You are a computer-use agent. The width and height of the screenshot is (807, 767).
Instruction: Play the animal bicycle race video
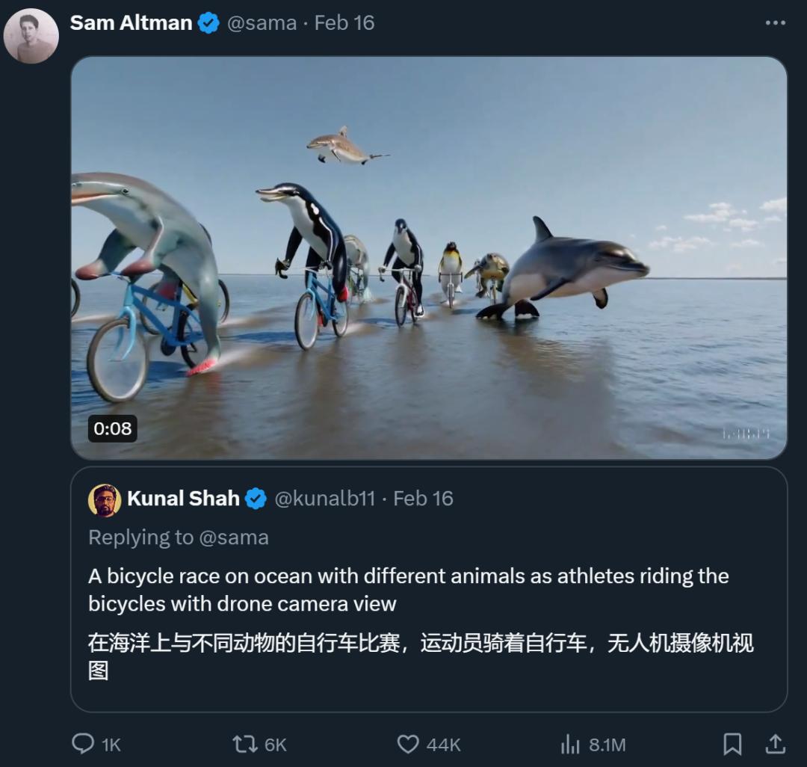coord(429,257)
